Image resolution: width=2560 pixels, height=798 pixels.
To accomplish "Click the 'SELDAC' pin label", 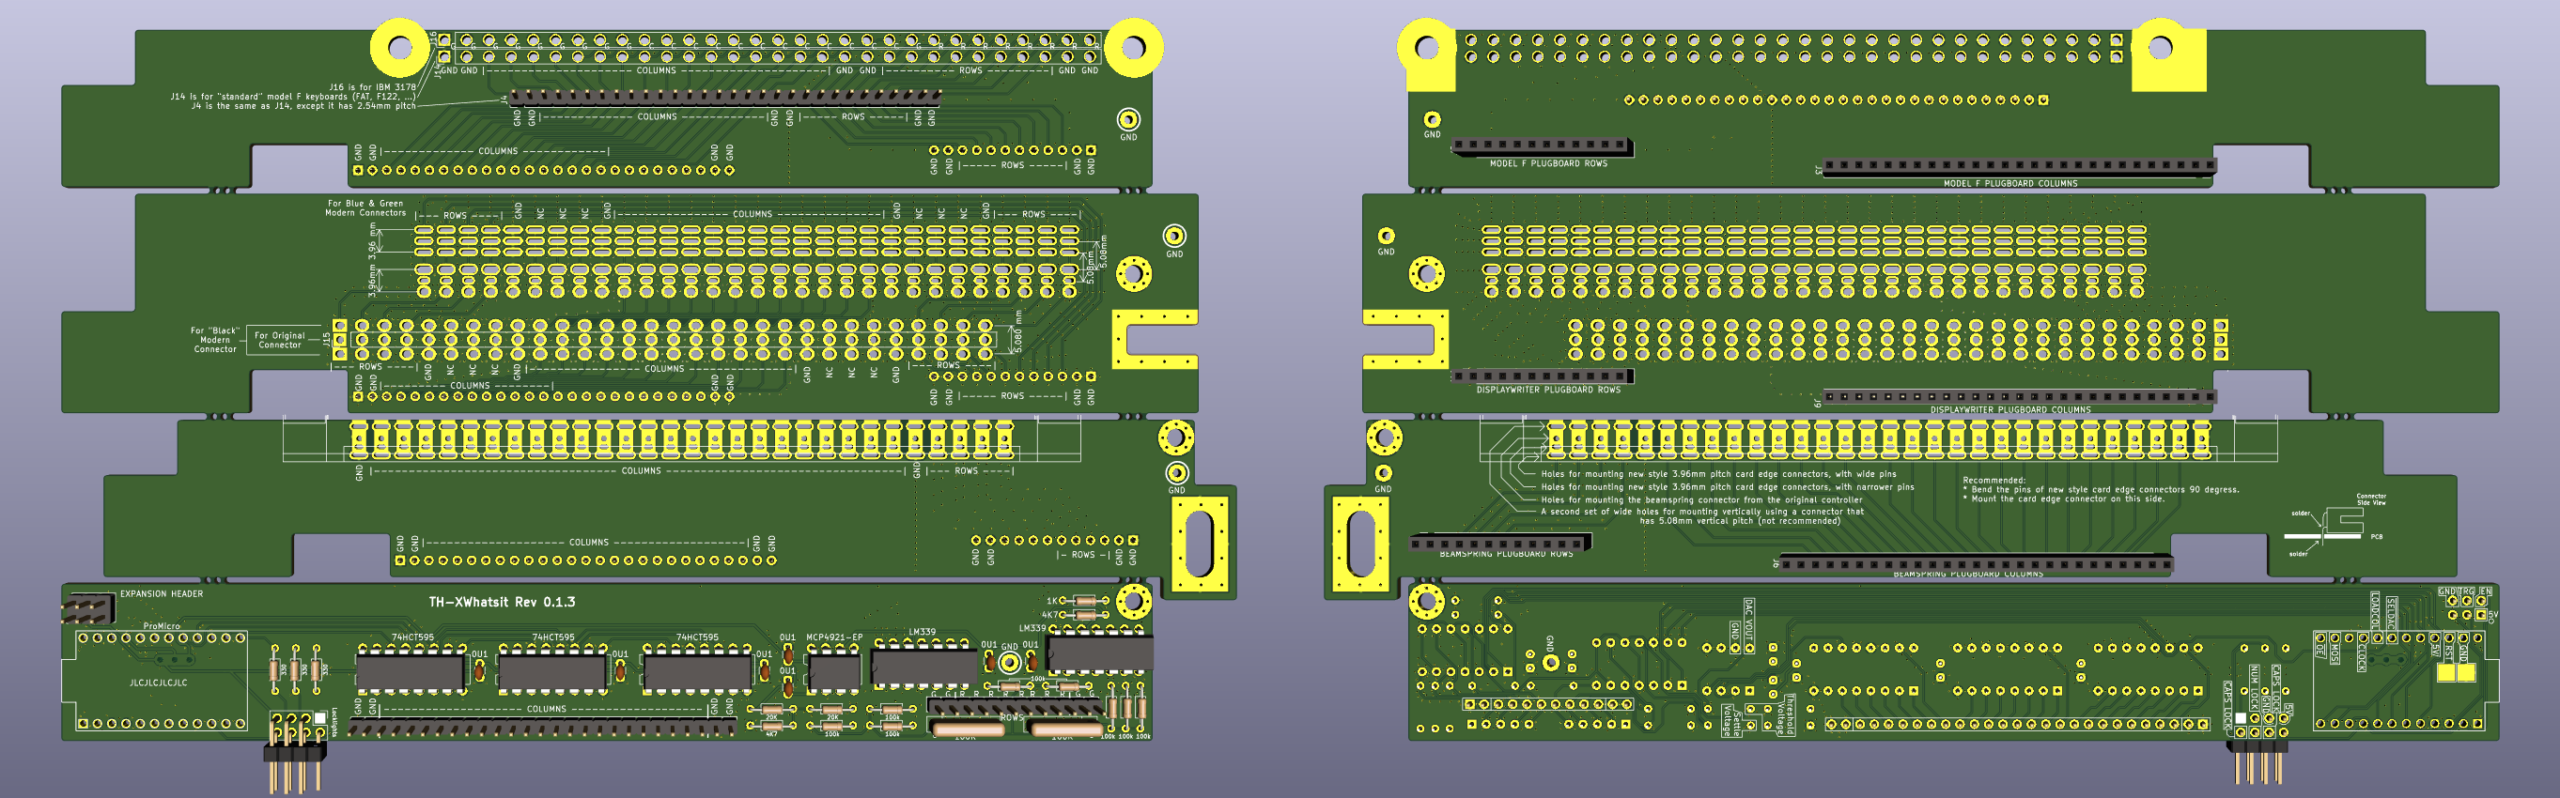I will pos(2392,613).
